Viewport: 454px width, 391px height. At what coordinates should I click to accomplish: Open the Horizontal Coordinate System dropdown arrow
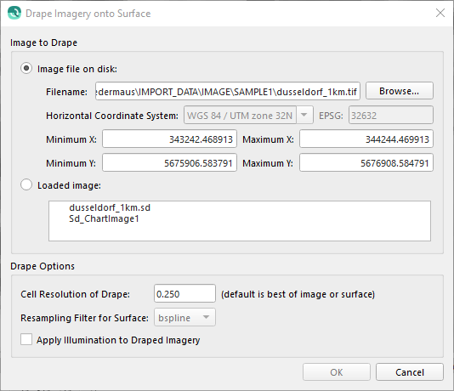304,116
